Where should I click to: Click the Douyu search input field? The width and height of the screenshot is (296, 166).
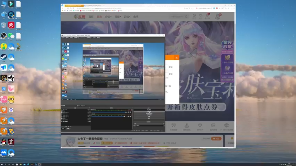click(177, 17)
